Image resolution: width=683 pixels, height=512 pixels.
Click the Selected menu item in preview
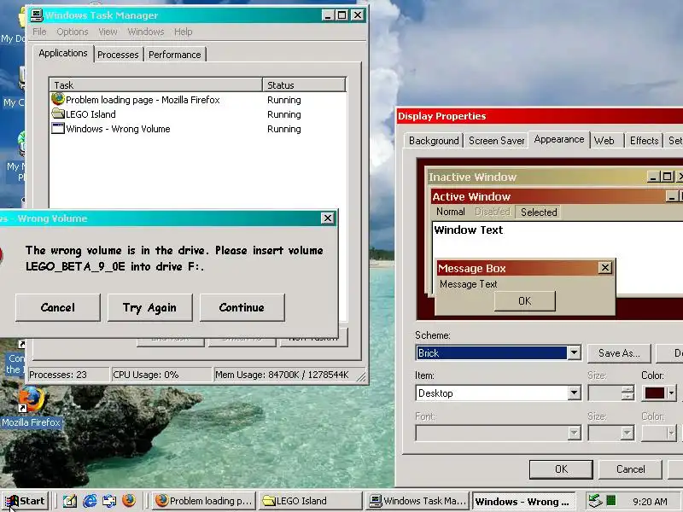539,212
